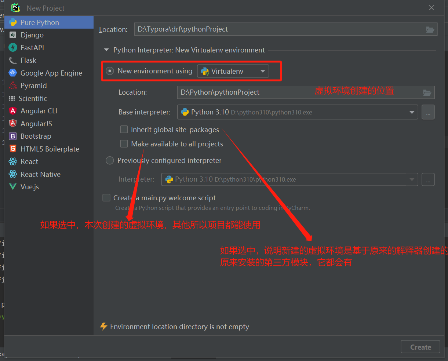This screenshot has height=361, width=448.
Task: Open Base interpreter Python 3.10 dropdown
Action: [x=298, y=112]
